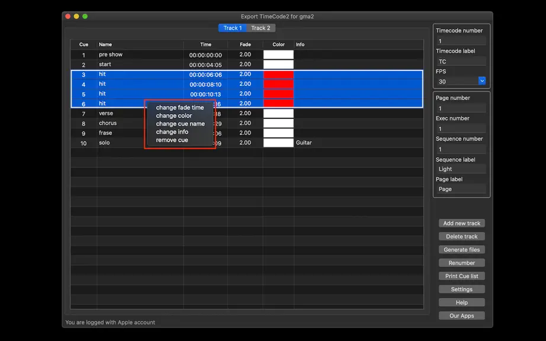Viewport: 546px width, 341px height.
Task: Choose 'change color' in context menu
Action: click(x=174, y=115)
